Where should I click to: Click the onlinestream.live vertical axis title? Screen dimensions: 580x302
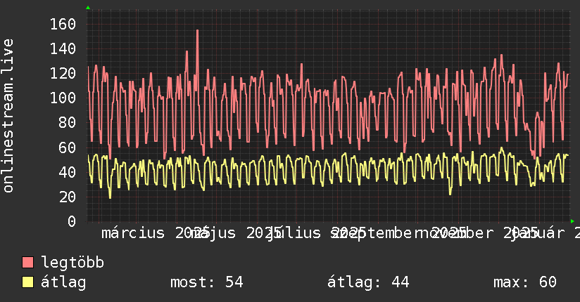point(8,116)
